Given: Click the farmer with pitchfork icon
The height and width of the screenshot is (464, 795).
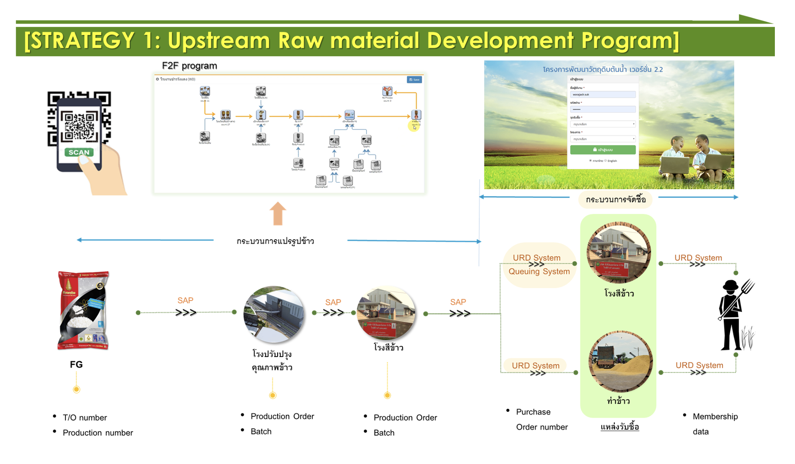Looking at the screenshot, I should 734,315.
